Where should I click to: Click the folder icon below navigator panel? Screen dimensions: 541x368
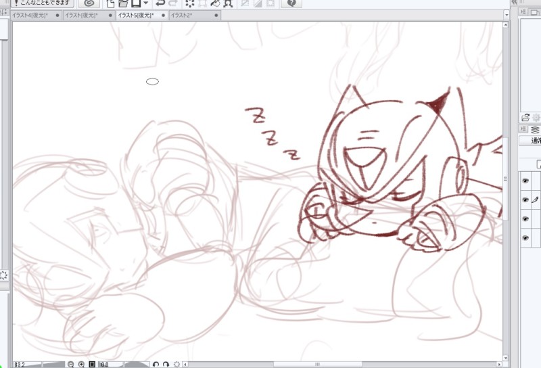tap(525, 118)
